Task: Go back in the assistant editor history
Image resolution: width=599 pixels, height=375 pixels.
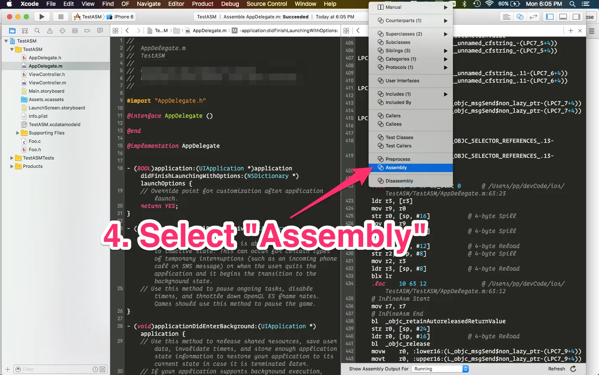Action: click(358, 30)
